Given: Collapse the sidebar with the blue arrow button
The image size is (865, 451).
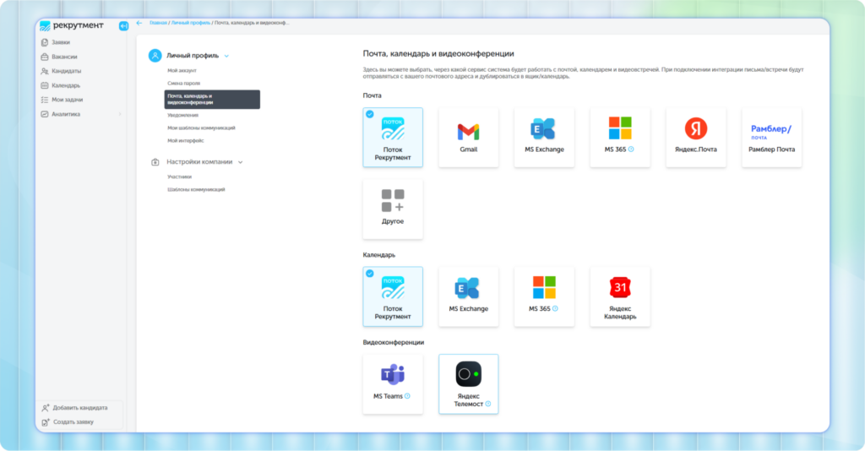Looking at the screenshot, I should point(123,26).
